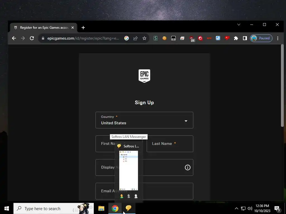
Task: Bookmark this tab with the star icon
Action: pyautogui.click(x=144, y=38)
